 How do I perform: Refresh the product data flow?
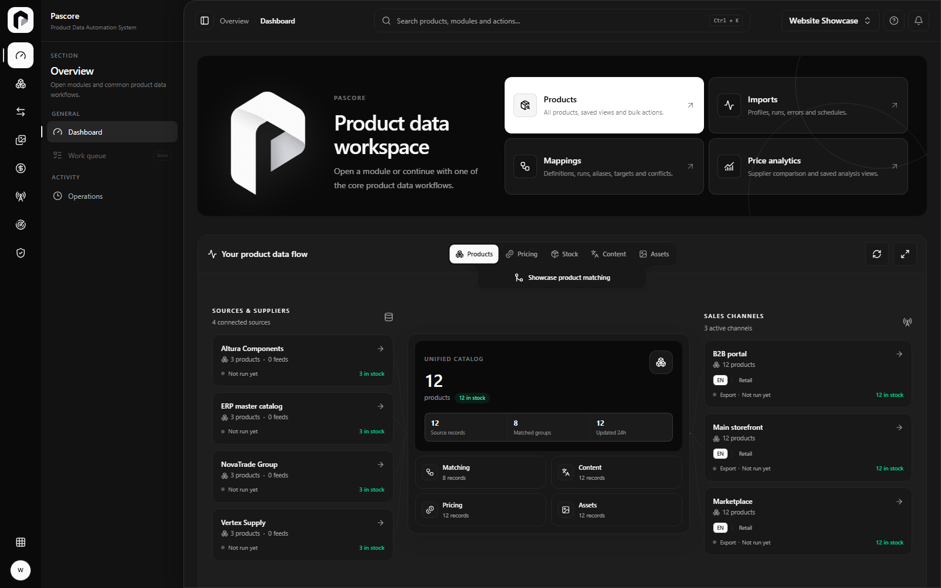coord(877,254)
